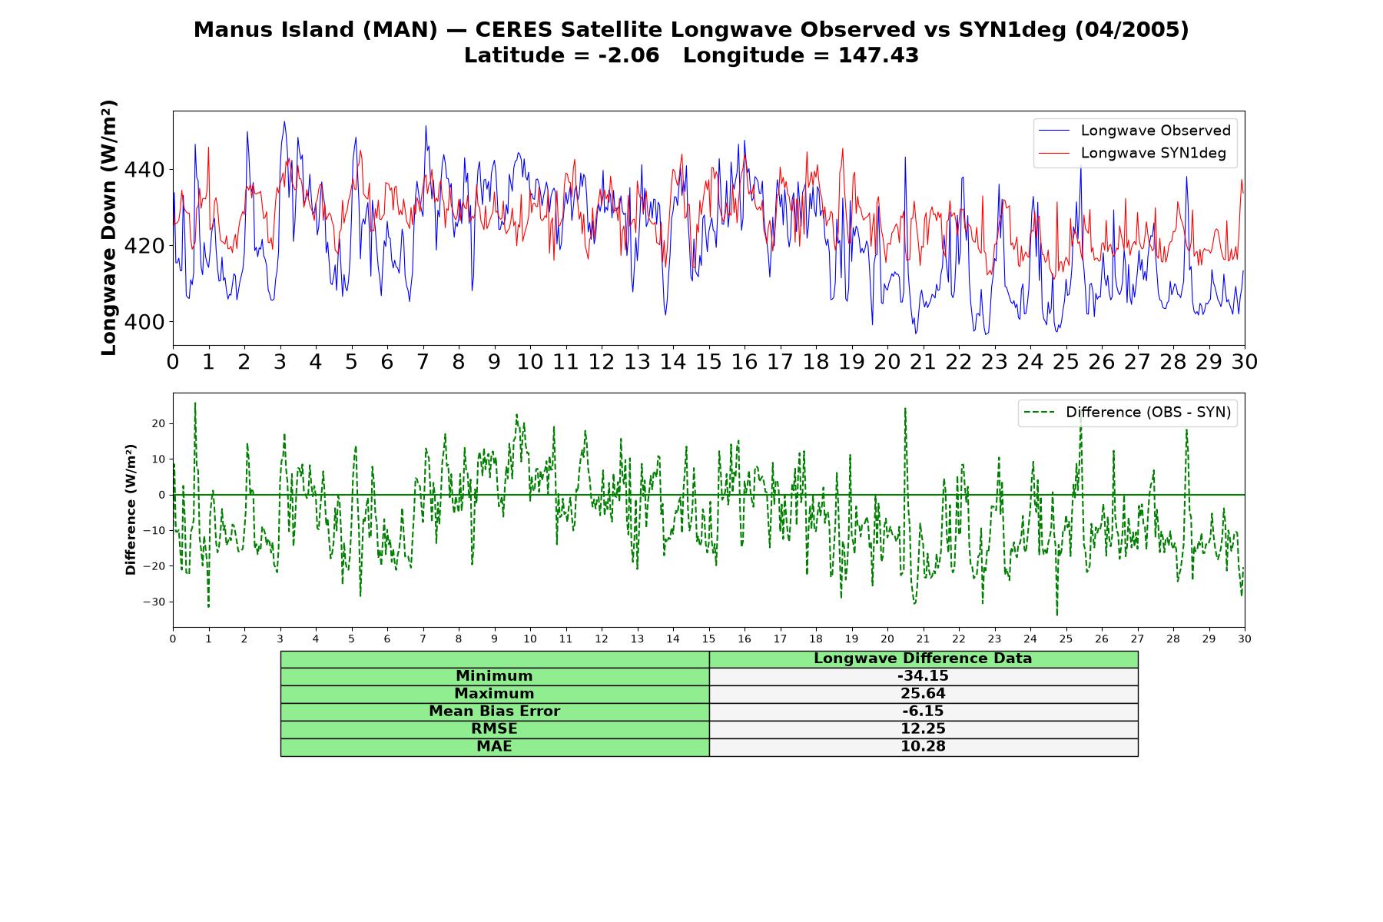1383x922 pixels.
Task: Click the Minimum value -34.15 cell
Action: [923, 676]
